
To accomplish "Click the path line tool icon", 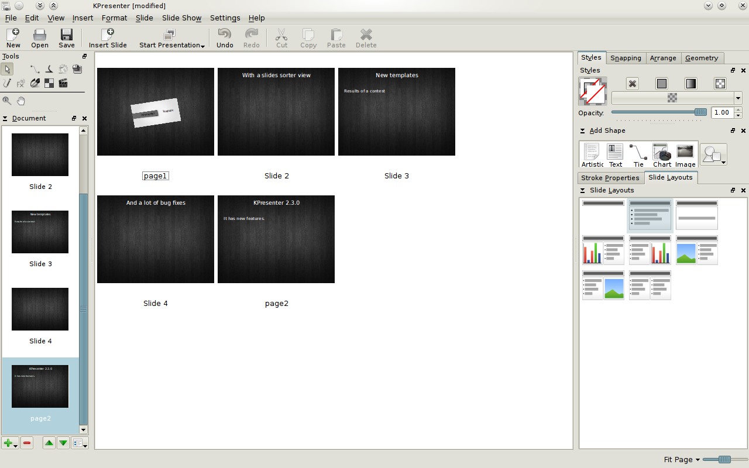I will click(35, 70).
